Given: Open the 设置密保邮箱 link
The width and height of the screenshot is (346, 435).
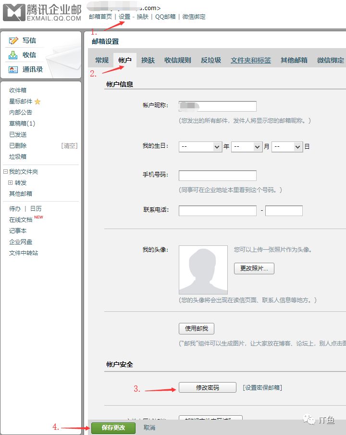Looking at the screenshot, I should click(262, 387).
